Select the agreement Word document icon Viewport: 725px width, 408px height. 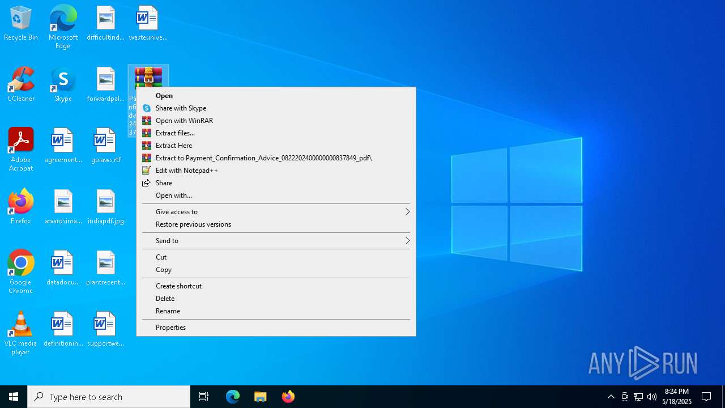[x=63, y=146]
